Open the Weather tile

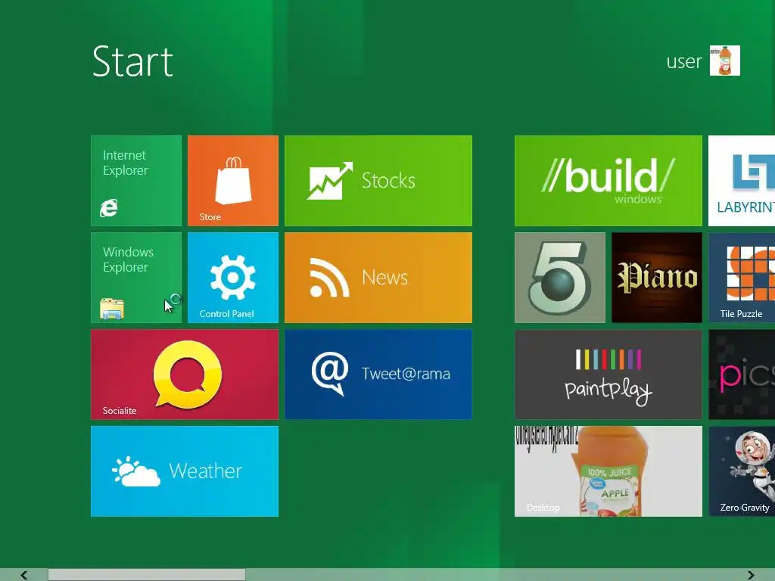tap(185, 471)
